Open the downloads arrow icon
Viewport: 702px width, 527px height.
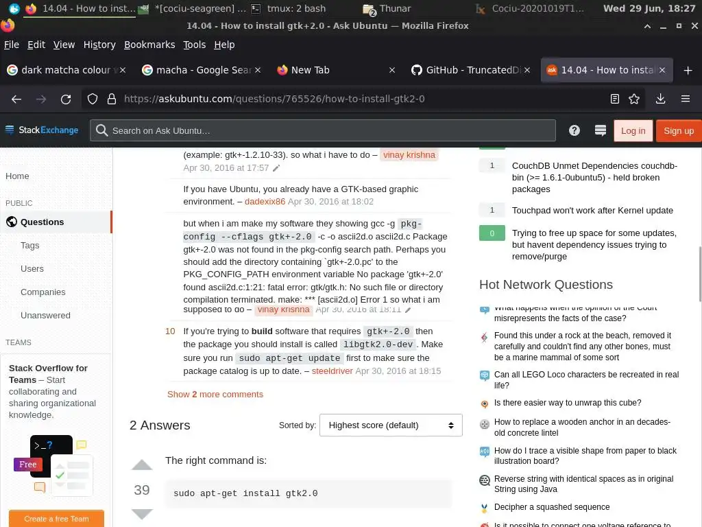click(x=660, y=99)
